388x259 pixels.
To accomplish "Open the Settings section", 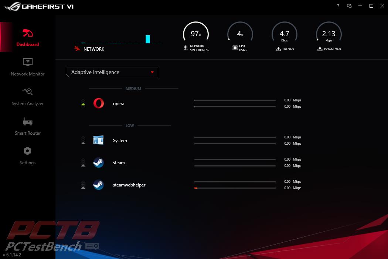I will pyautogui.click(x=27, y=156).
